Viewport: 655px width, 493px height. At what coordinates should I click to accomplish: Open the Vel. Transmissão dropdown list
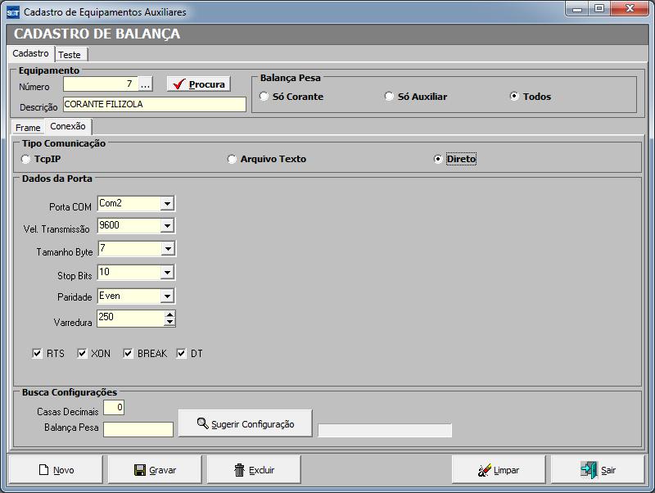pyautogui.click(x=167, y=225)
